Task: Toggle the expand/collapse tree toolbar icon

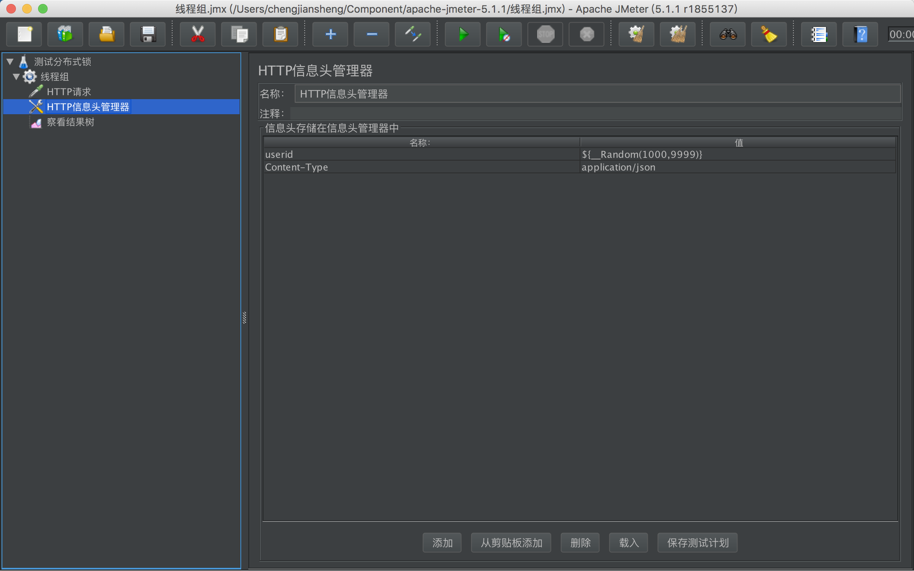Action: tap(413, 34)
